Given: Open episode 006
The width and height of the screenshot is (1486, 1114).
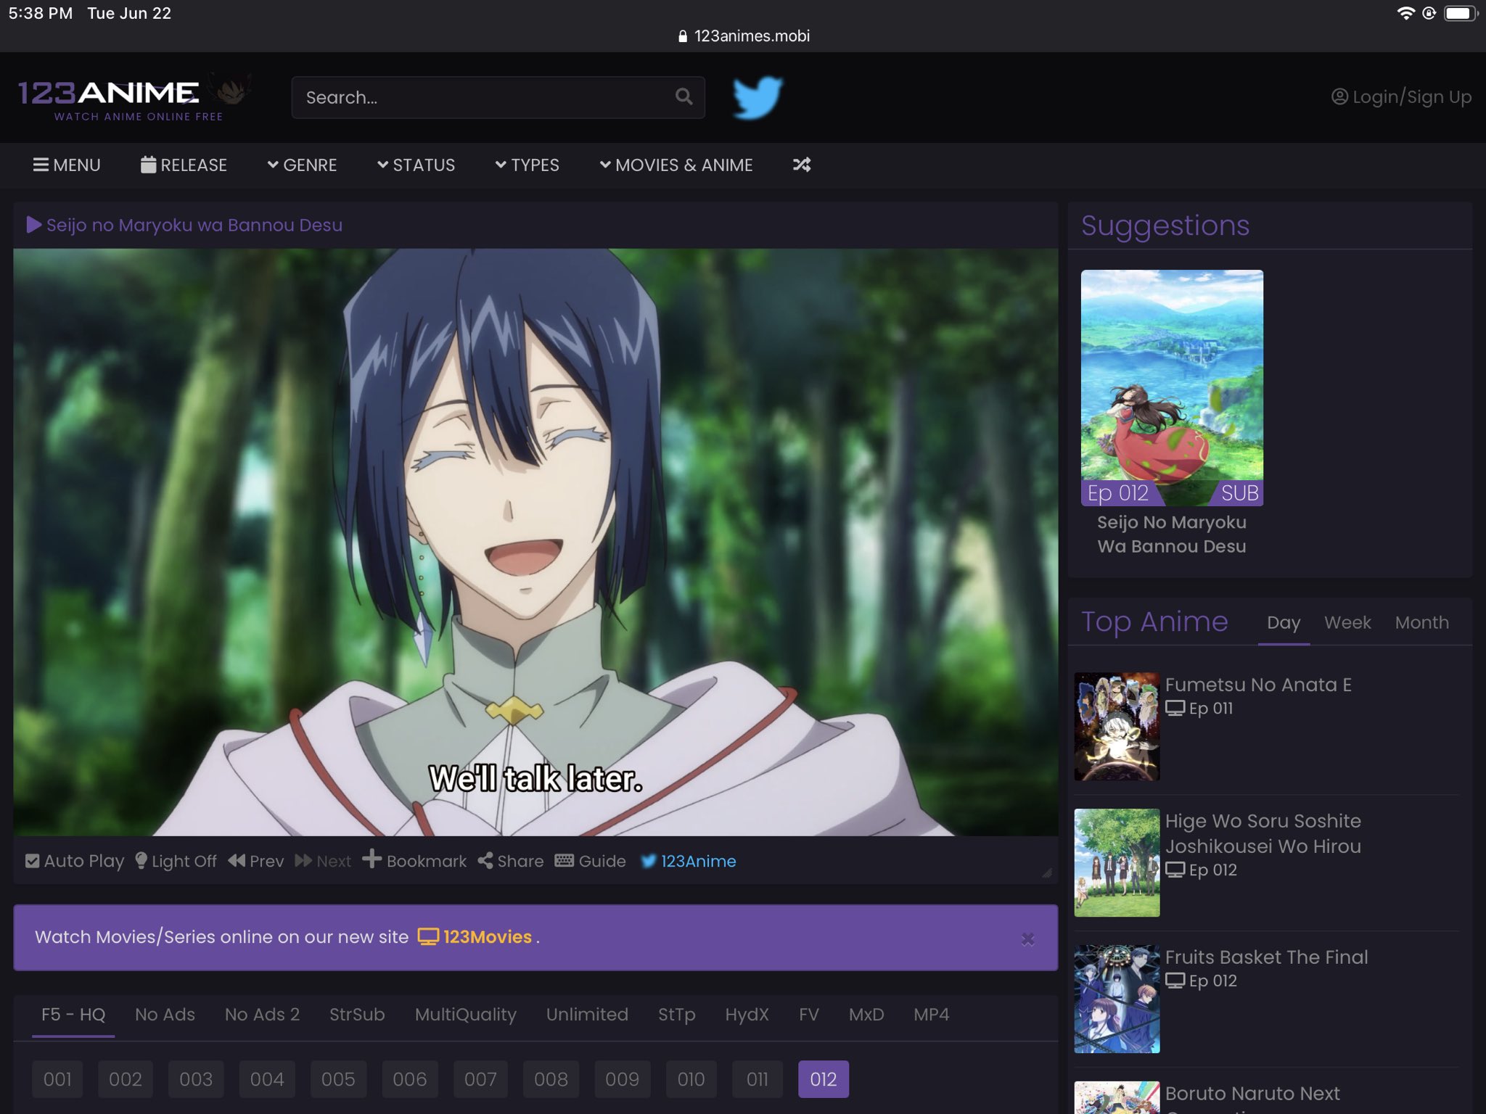Looking at the screenshot, I should click(410, 1079).
